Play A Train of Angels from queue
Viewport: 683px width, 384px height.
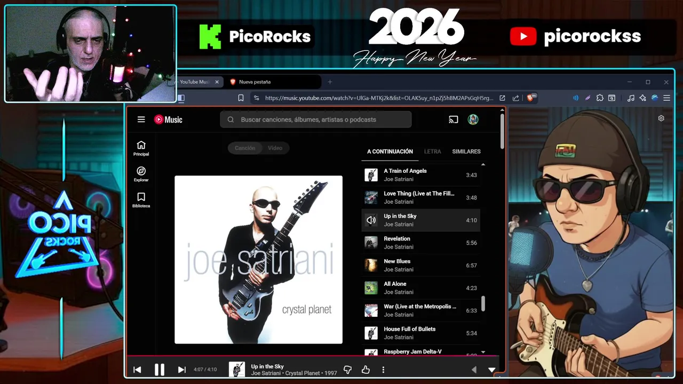click(x=421, y=175)
